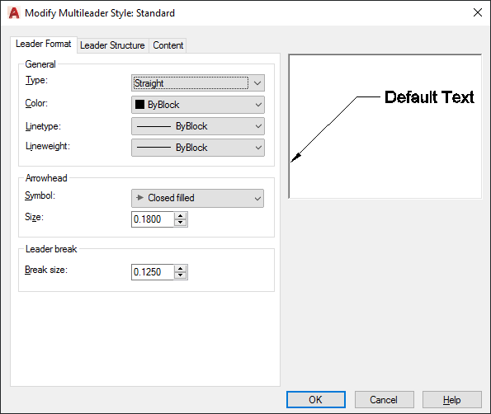
Task: Switch to the Leader Structure tab
Action: (112, 45)
